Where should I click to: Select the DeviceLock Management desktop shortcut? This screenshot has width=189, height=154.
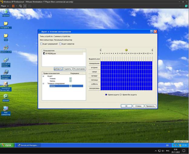[x=6, y=75]
